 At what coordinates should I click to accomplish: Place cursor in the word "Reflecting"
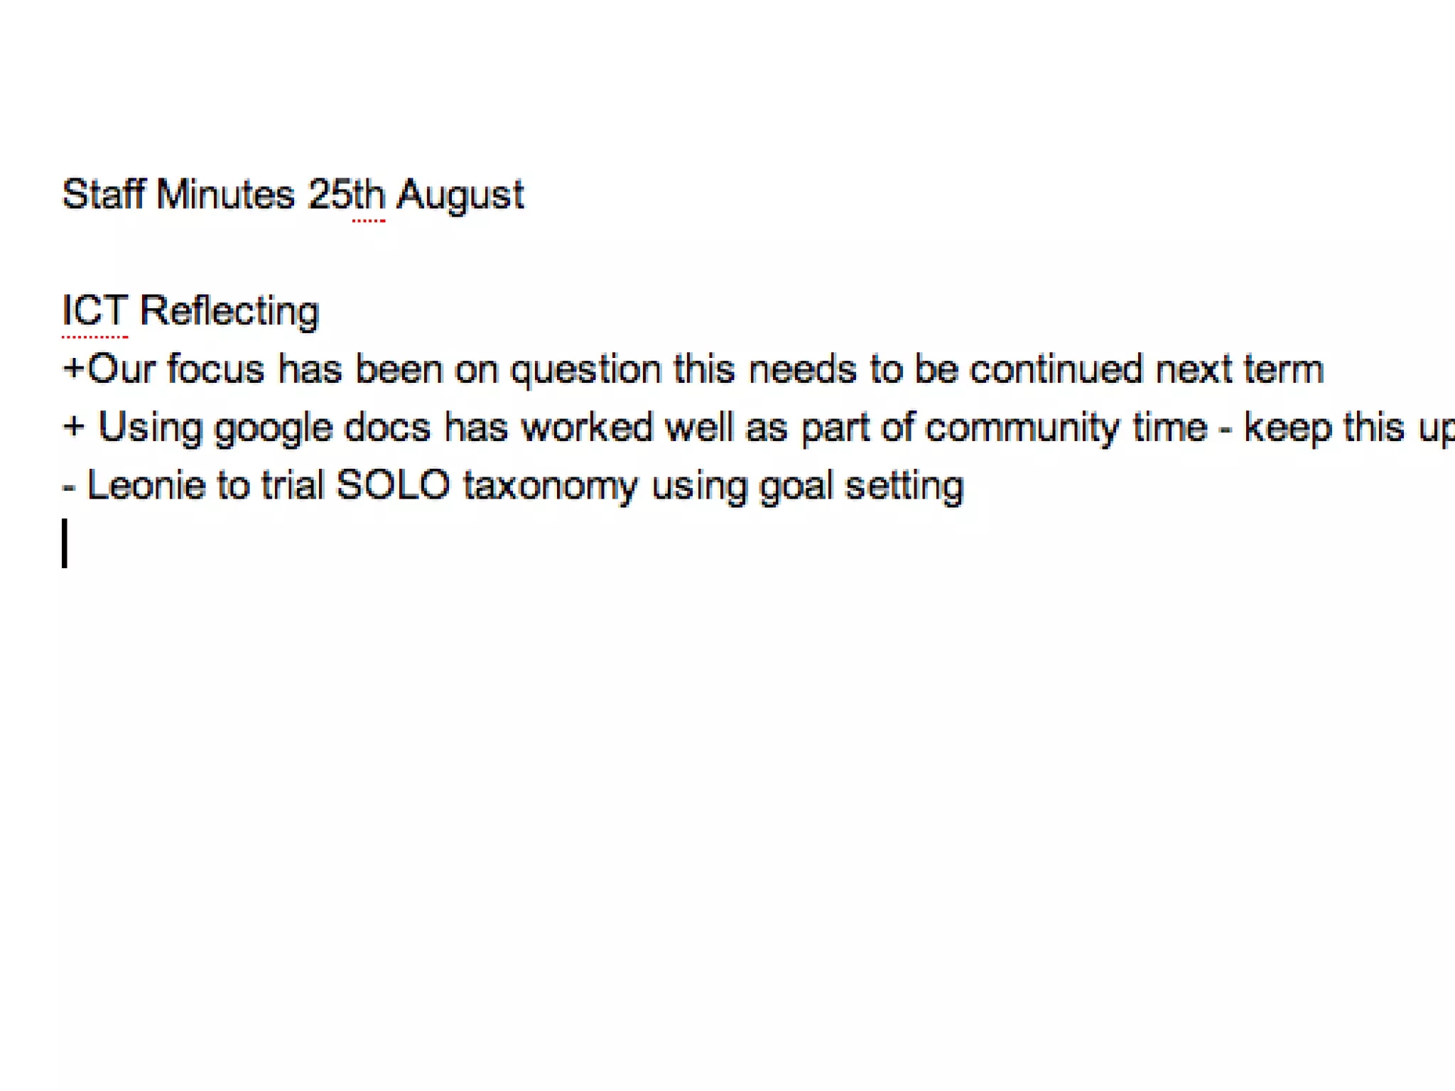[x=229, y=313]
